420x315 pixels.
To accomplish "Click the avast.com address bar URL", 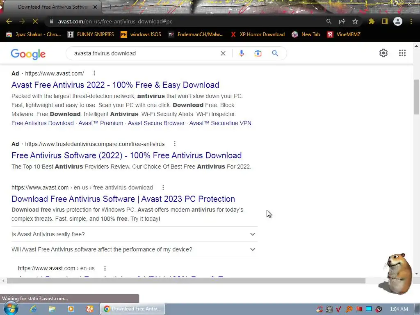I will (115, 21).
